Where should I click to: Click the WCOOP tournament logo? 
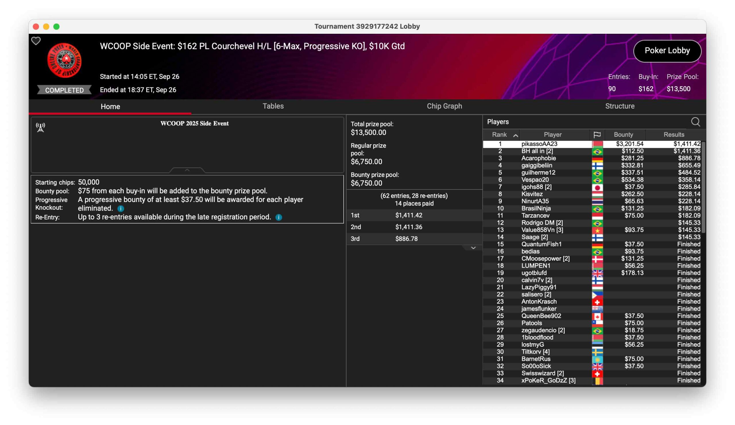pyautogui.click(x=65, y=60)
